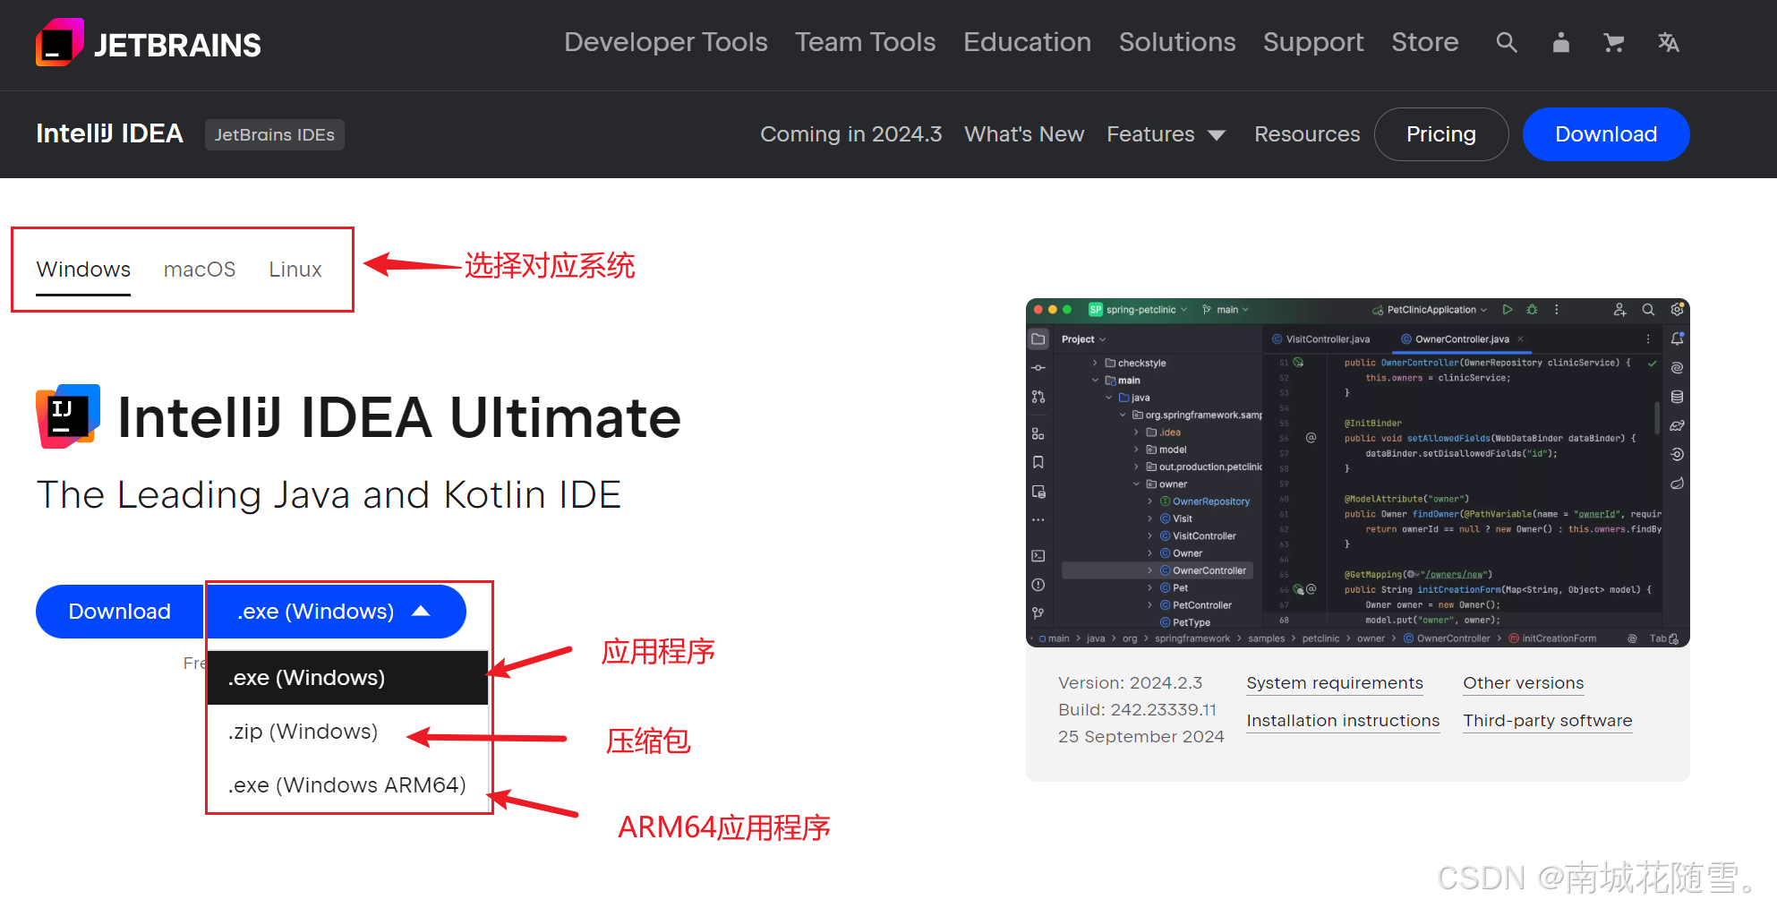Open Education menu
Viewport: 1777px width, 908px height.
(x=1027, y=42)
